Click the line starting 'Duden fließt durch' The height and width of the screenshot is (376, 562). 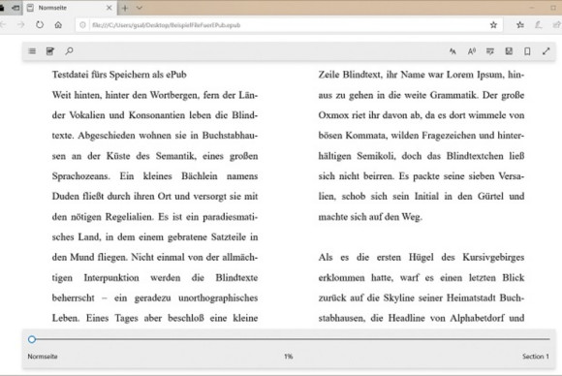pyautogui.click(x=155, y=197)
